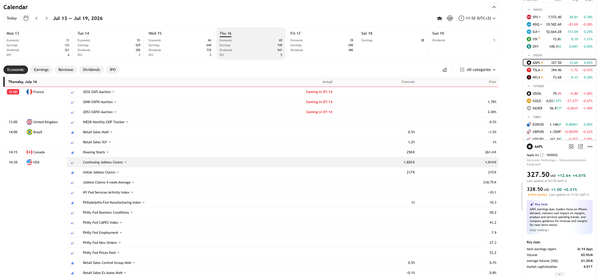
Task: Toggle high importance crown filter
Action: [x=439, y=18]
